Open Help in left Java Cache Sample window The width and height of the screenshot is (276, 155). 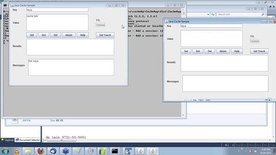point(82,35)
